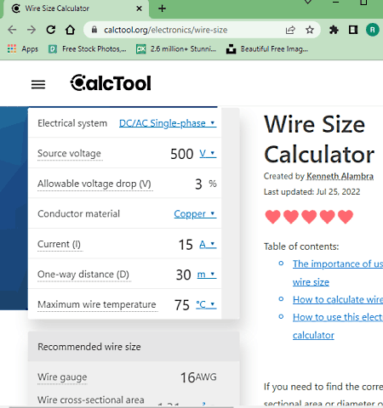Click the Wire Size Calculator page heading
Image resolution: width=383 pixels, height=408 pixels.
click(x=319, y=139)
